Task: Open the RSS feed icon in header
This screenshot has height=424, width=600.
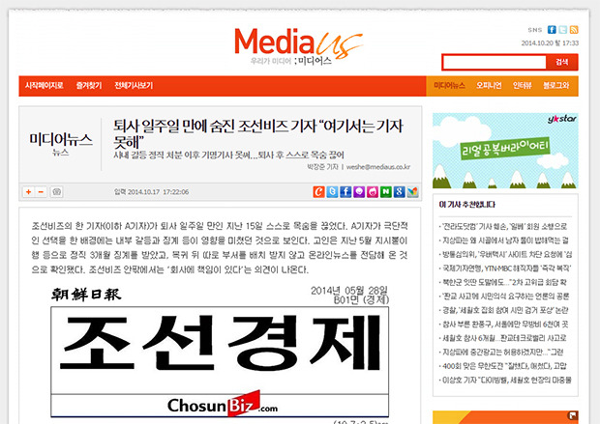Action: tap(574, 29)
